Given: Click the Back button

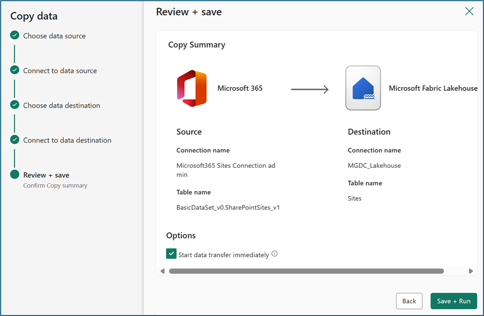Looking at the screenshot, I should [409, 301].
